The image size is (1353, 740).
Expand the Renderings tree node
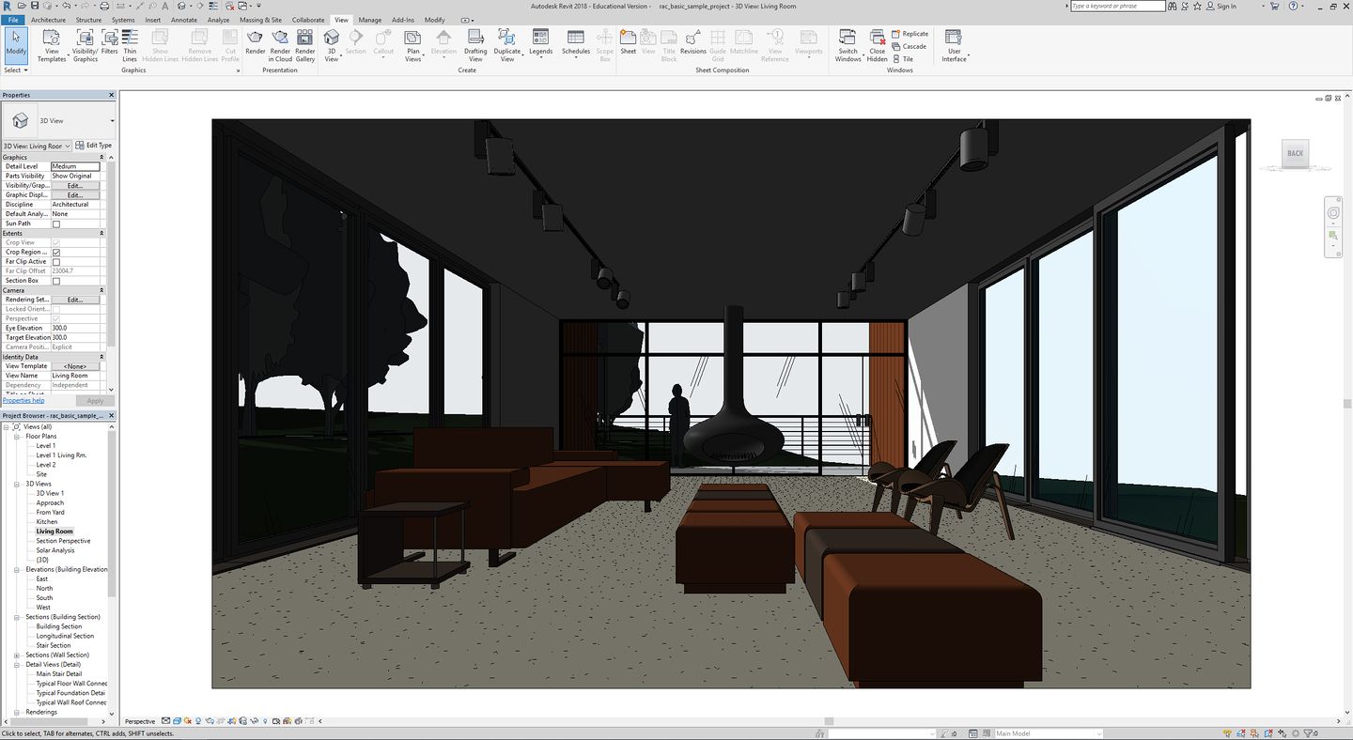pos(18,712)
